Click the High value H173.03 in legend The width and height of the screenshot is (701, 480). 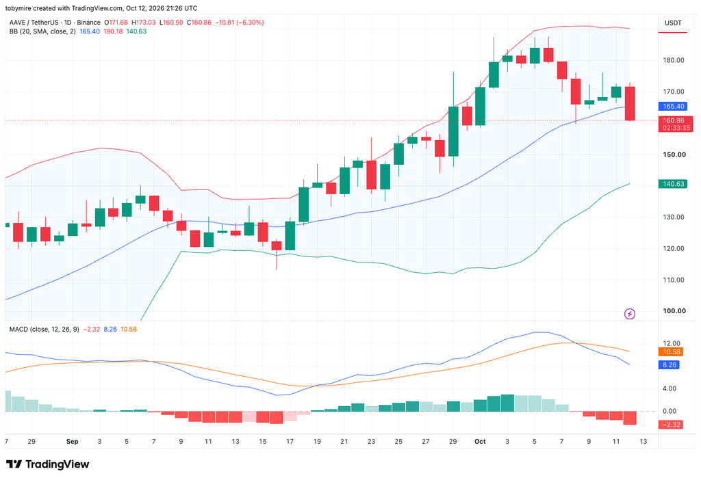pos(144,23)
